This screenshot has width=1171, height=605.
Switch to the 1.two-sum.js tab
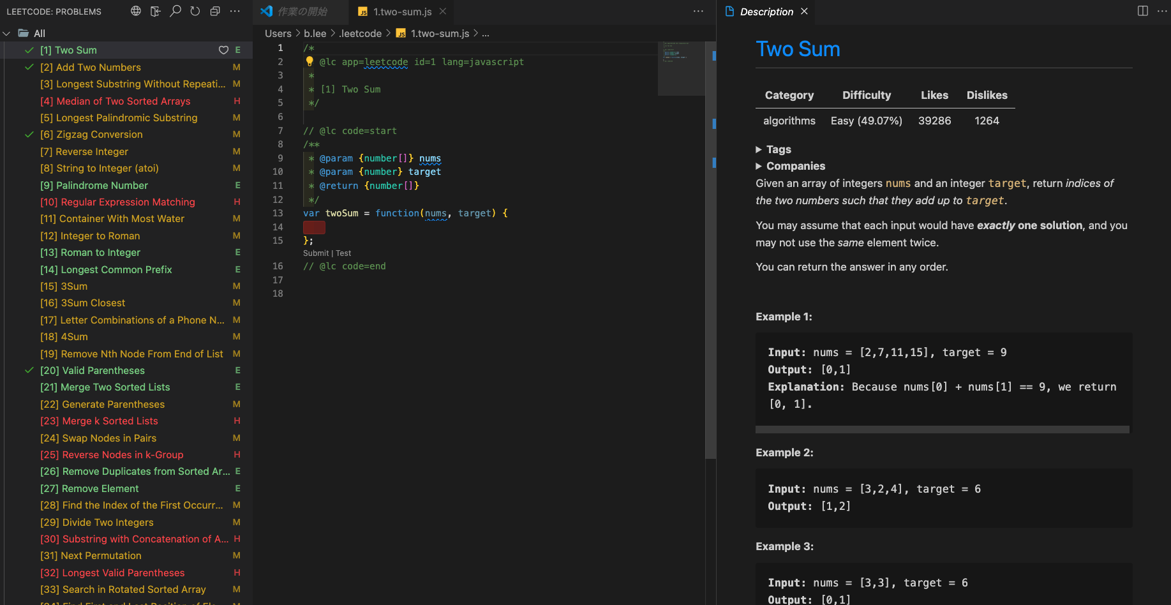click(402, 11)
